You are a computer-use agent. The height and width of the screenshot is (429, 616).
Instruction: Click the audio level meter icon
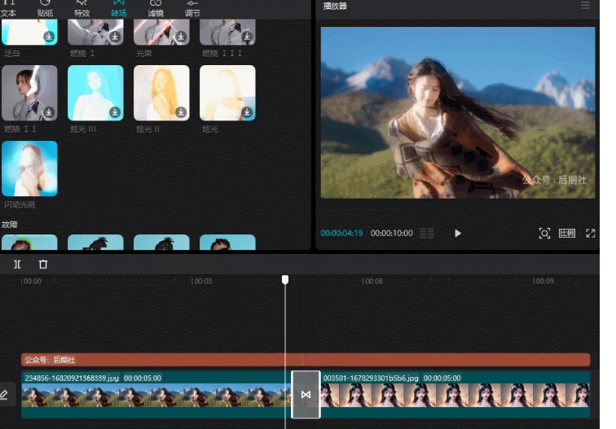(427, 233)
